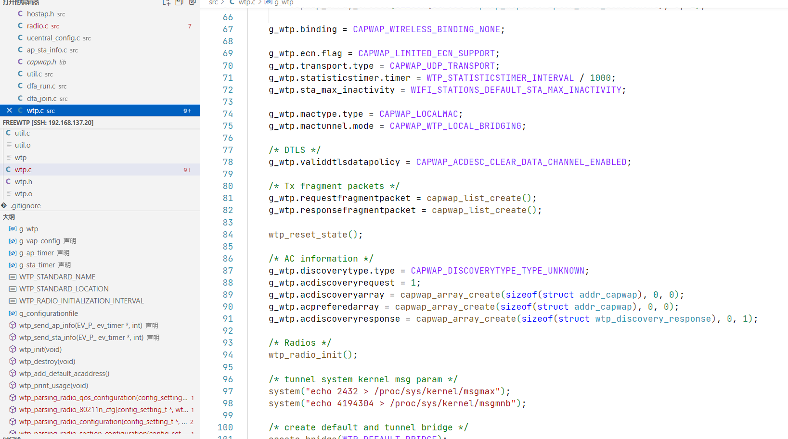The height and width of the screenshot is (439, 788).
Task: Collapse the FREEWTP [SSH: 192.168.137.20] explorer section
Action: (x=100, y=123)
